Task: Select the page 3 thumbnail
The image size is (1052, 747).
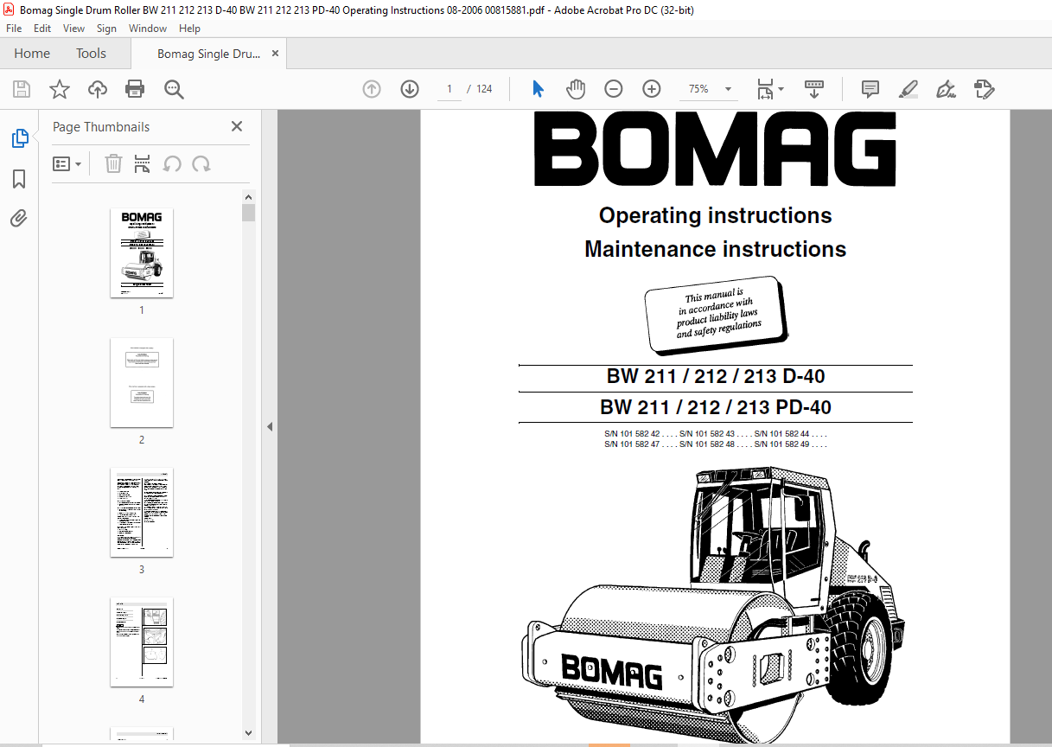Action: pos(142,513)
